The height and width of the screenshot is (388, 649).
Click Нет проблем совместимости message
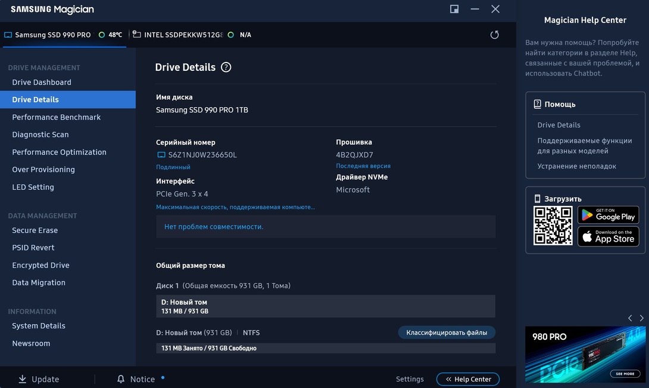click(x=214, y=227)
